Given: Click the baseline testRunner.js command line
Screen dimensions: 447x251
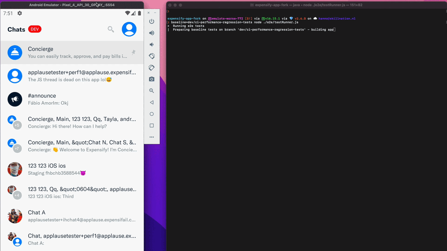Looking at the screenshot, I should pyautogui.click(x=235, y=22).
